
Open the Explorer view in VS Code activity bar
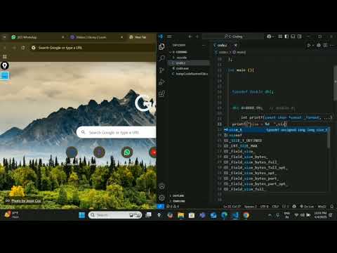point(161,46)
